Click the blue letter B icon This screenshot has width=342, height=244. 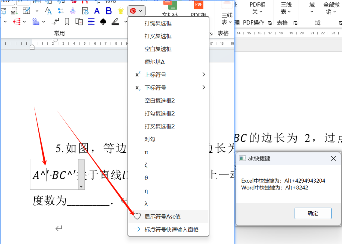click(109, 11)
